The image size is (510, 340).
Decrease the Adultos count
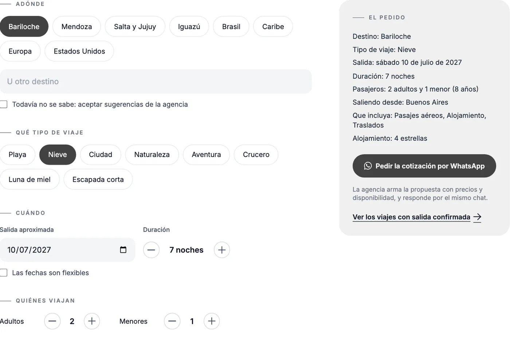point(52,321)
